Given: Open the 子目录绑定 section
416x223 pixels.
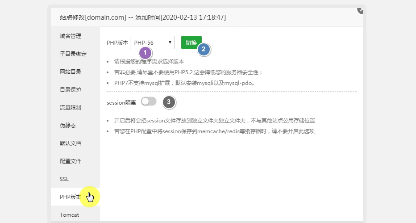Looking at the screenshot, I should pos(75,54).
